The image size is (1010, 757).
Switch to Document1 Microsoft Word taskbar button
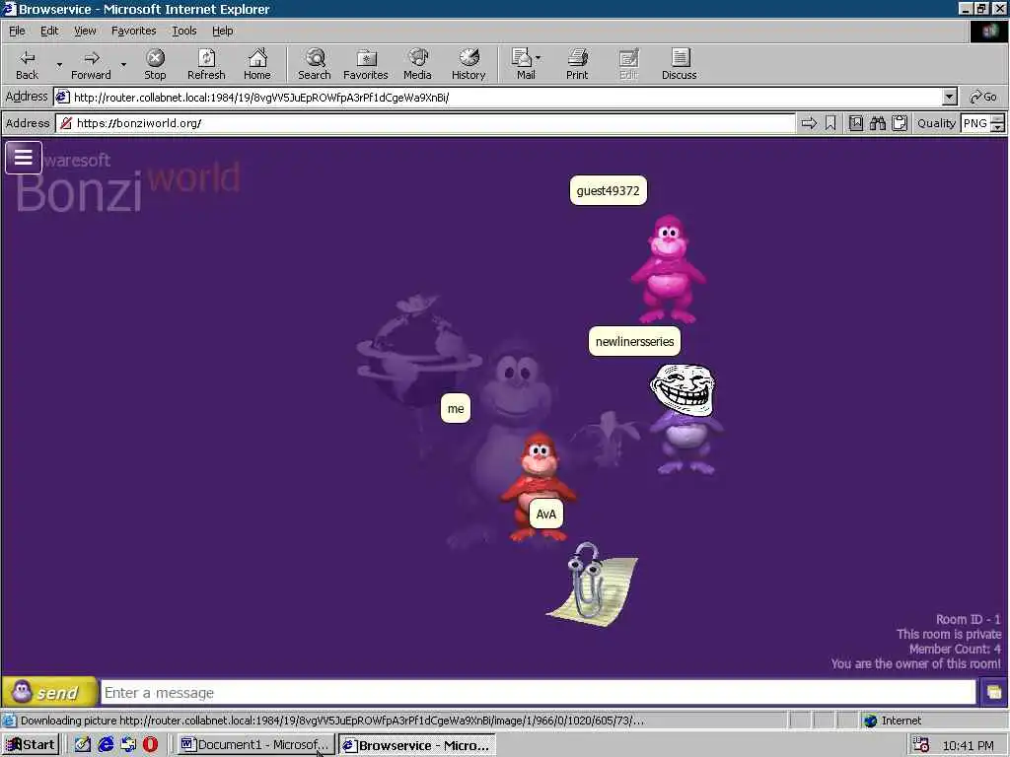255,745
